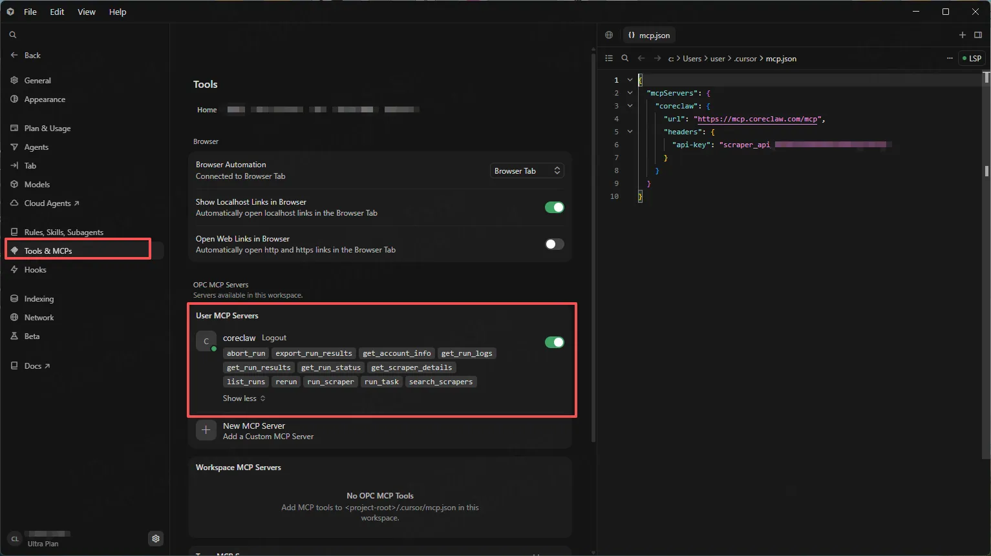Open the Agents settings page
This screenshot has height=556, width=991.
[x=36, y=147]
